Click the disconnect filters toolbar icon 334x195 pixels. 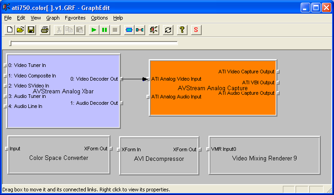(140, 30)
